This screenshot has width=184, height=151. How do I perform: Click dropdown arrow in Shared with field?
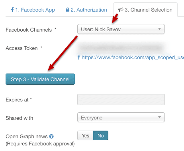click(159, 117)
